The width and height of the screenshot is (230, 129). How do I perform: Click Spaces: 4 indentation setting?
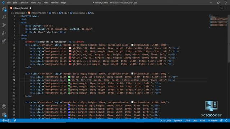point(178,120)
